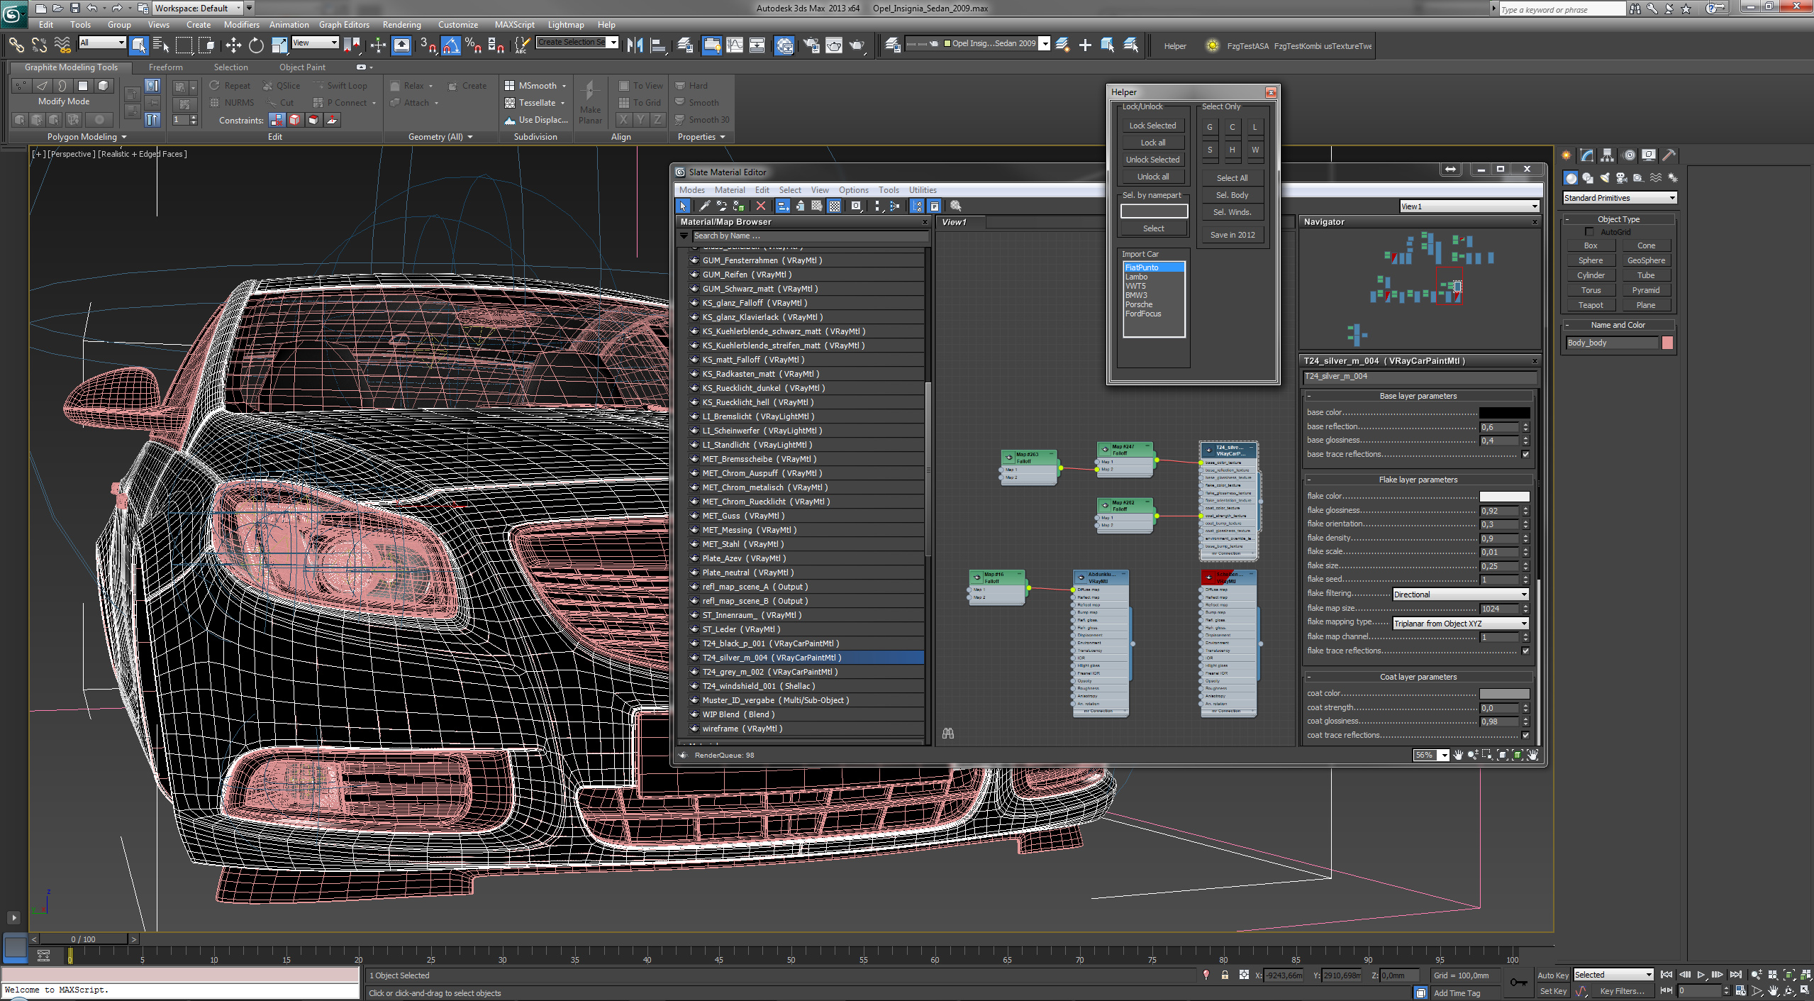Click the Body_body object color swatch

click(1668, 342)
